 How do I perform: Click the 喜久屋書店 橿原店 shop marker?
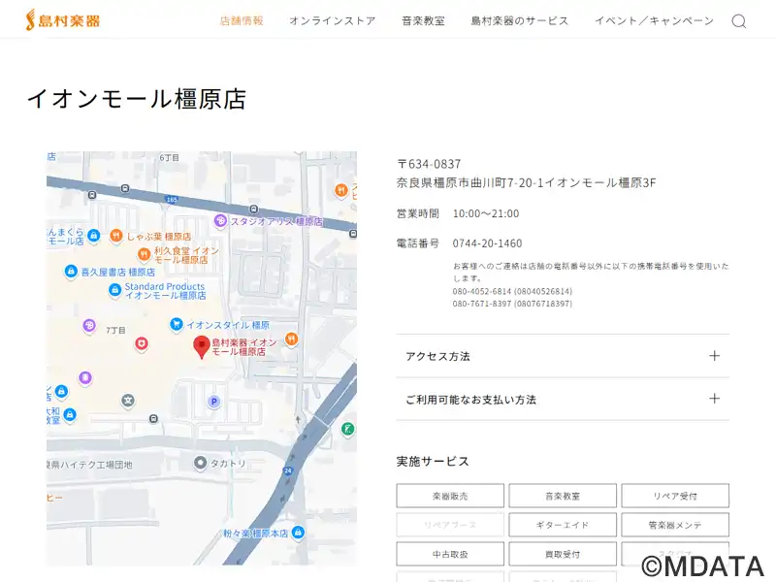pyautogui.click(x=71, y=272)
